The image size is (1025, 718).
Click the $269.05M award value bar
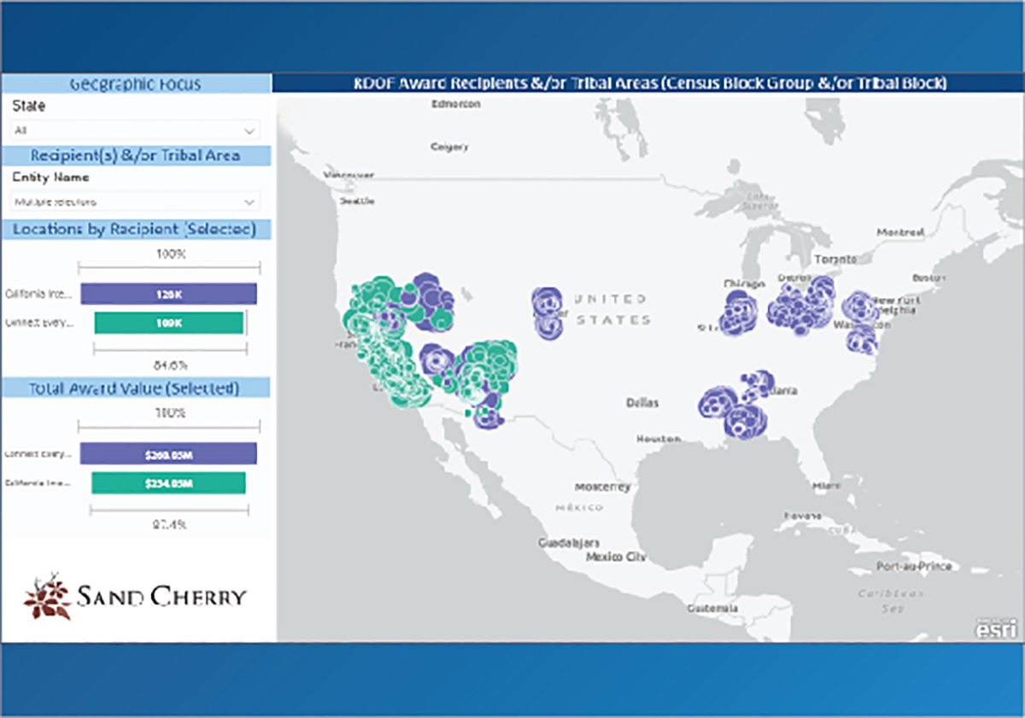(x=168, y=453)
